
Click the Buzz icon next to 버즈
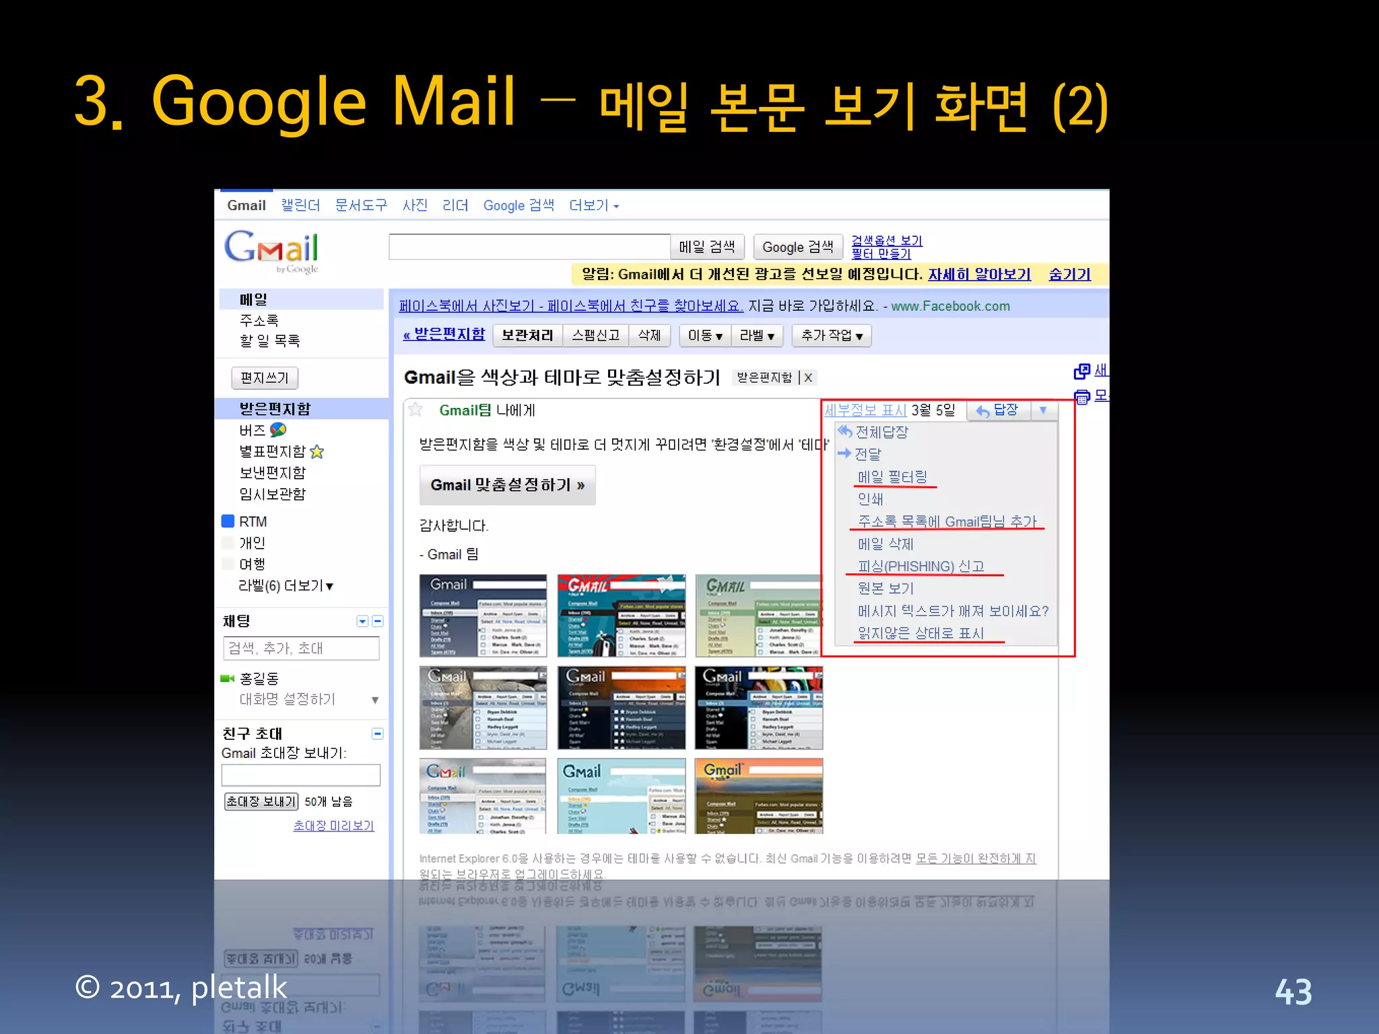(278, 429)
